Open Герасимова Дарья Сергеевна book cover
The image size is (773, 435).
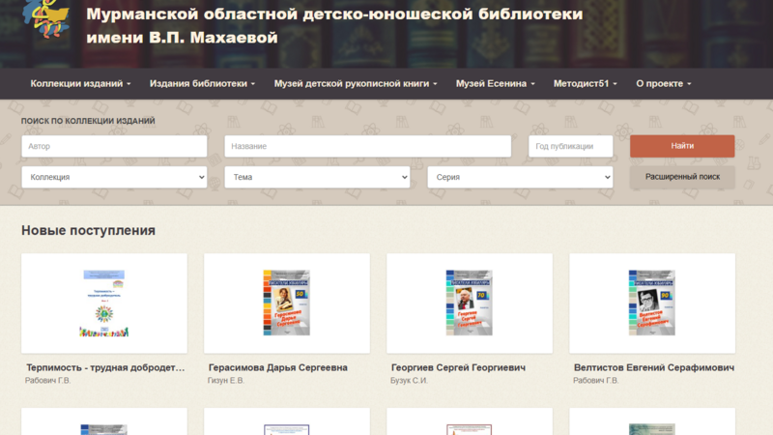[x=286, y=303]
